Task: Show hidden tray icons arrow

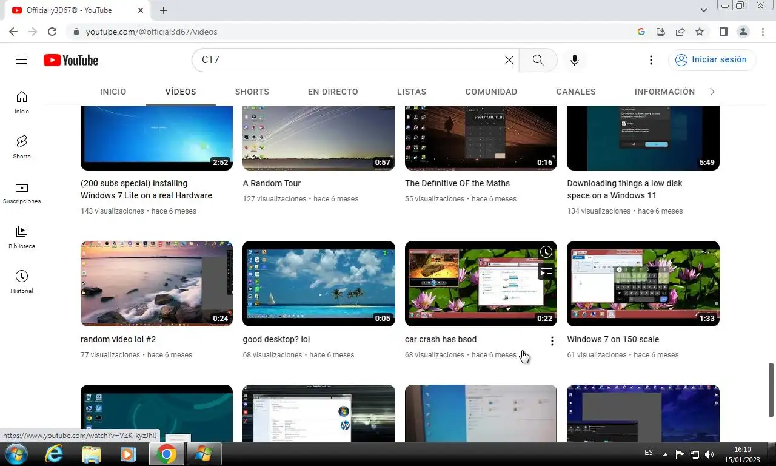Action: [x=666, y=454]
